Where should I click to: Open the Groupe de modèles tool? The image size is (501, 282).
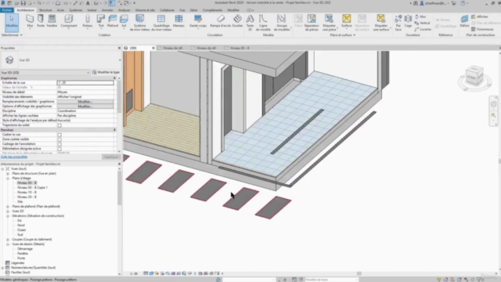pos(282,23)
